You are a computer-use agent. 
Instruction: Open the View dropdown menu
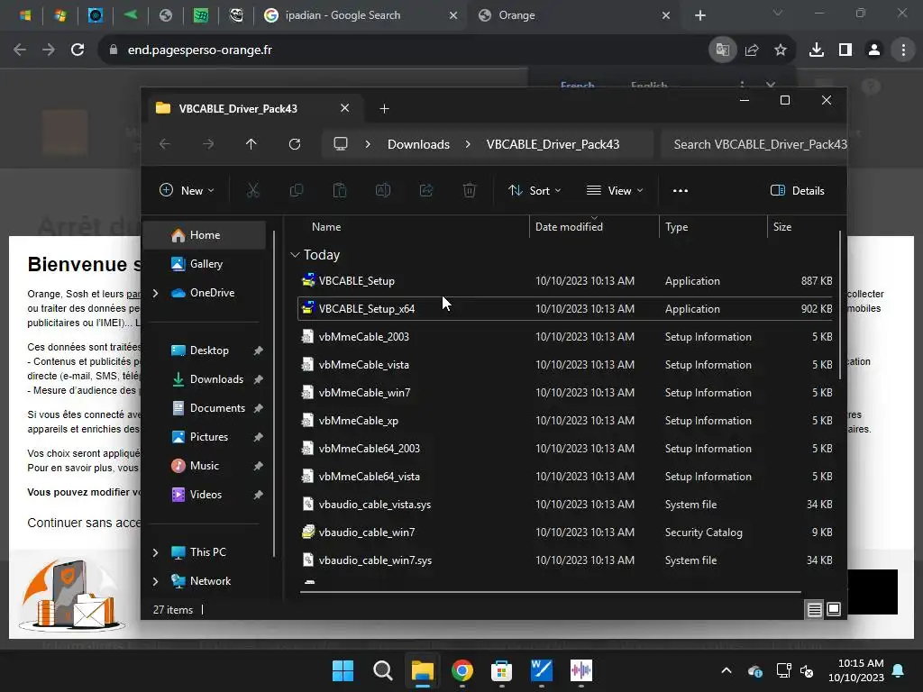(615, 190)
